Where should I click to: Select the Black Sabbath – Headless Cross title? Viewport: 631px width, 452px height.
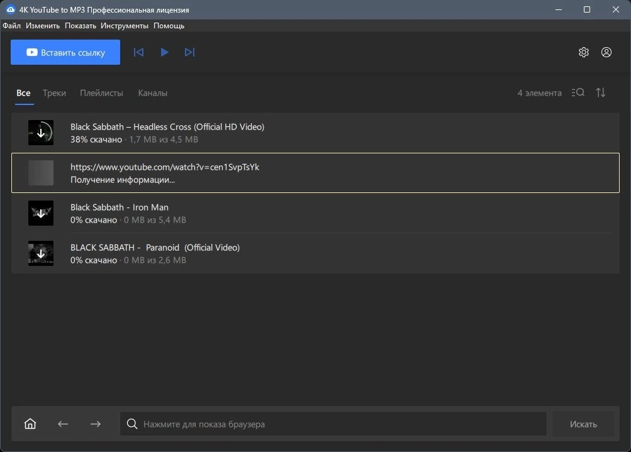pos(167,126)
